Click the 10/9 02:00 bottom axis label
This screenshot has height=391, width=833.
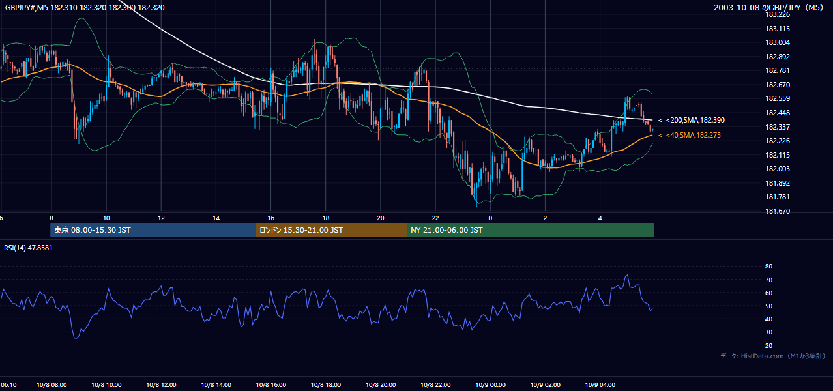coord(546,385)
